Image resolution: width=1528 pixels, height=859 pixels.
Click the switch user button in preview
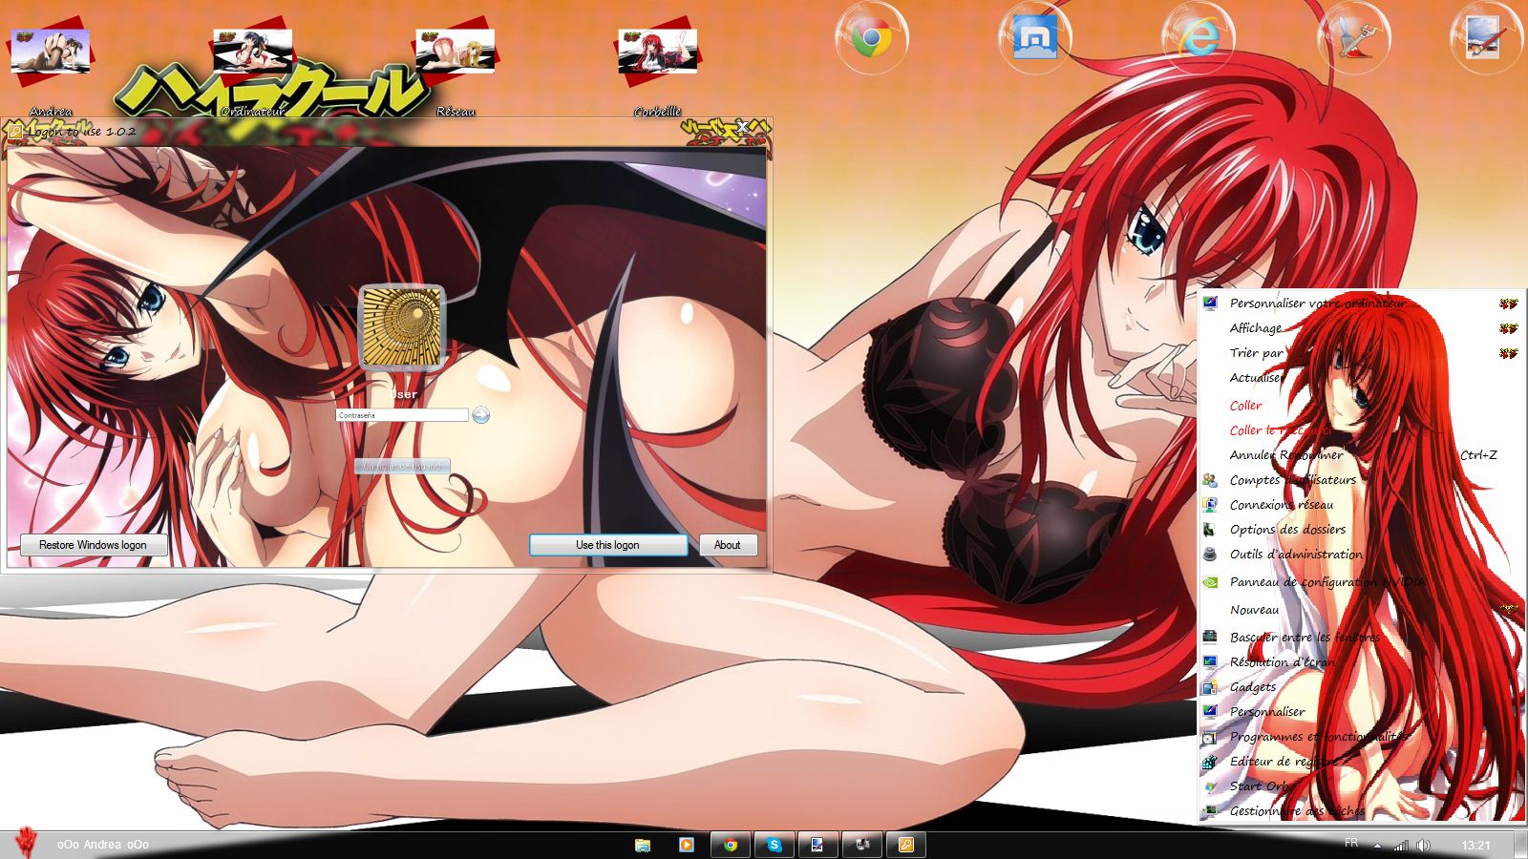tap(402, 466)
